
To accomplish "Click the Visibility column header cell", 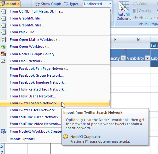I will point(138,55).
